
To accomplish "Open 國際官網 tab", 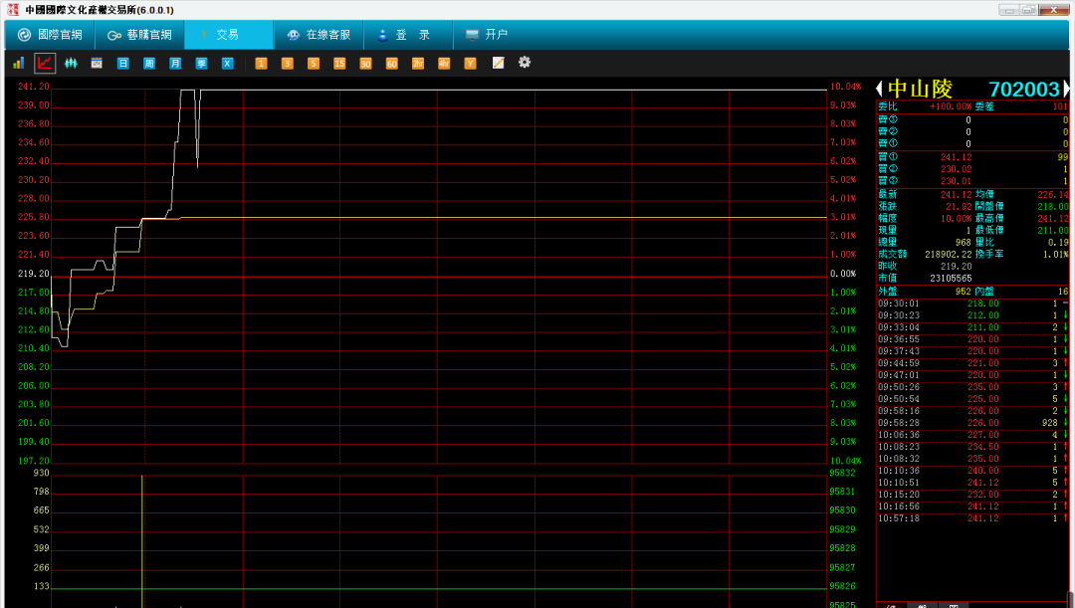I will (x=50, y=34).
